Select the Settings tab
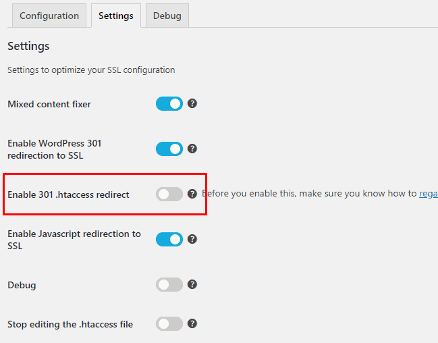 [116, 16]
